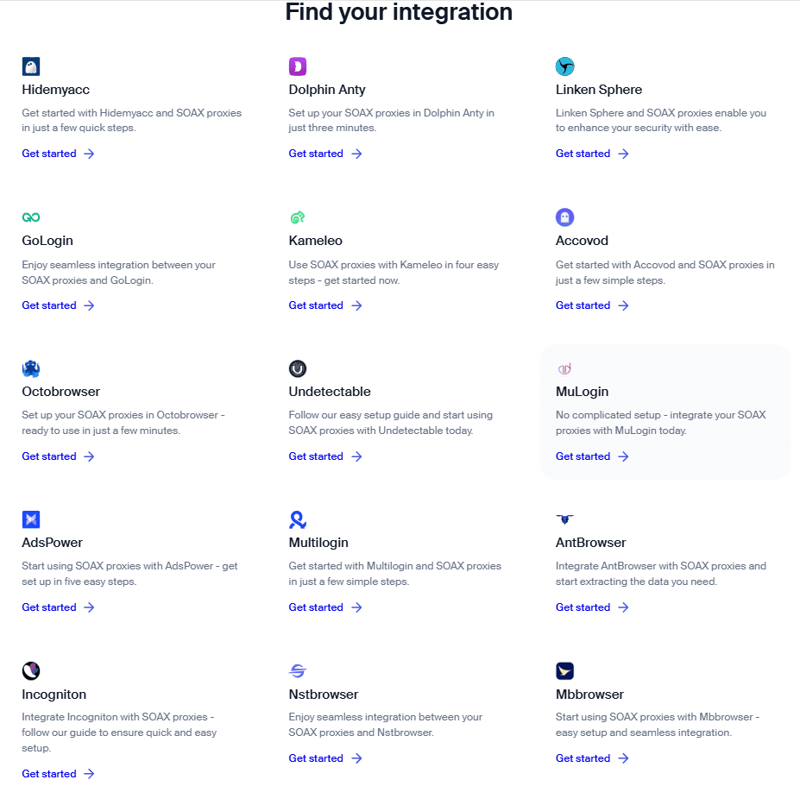Select the MuLogin logo icon
800x786 pixels.
tap(564, 368)
